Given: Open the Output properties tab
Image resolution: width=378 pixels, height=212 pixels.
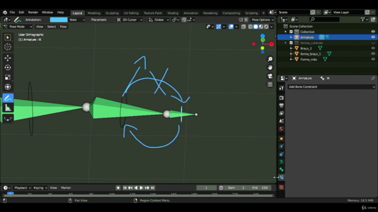Looking at the screenshot, I should (281, 105).
